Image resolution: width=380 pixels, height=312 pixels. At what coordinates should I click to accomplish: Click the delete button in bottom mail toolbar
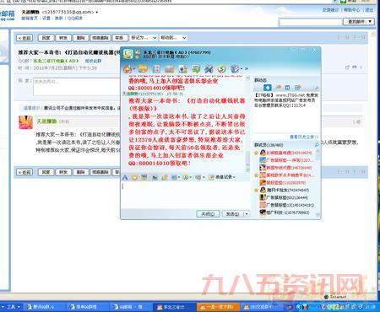81,172
